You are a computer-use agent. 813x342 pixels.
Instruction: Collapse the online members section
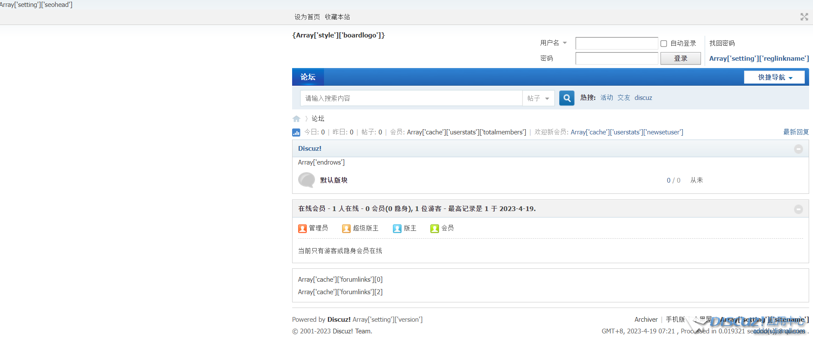(x=798, y=209)
